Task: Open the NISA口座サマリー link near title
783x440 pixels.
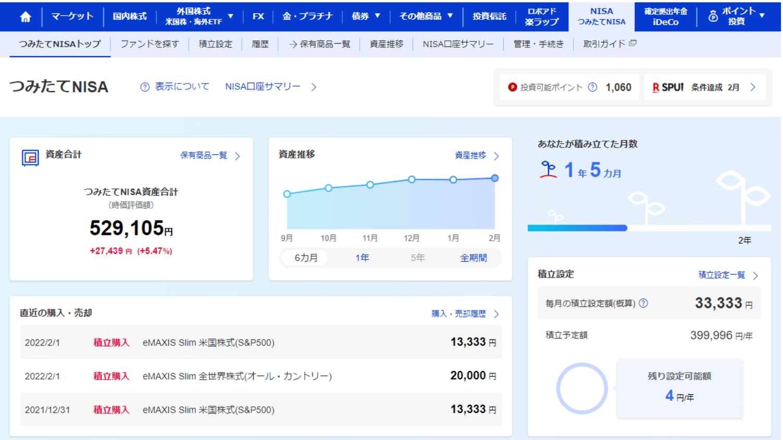Action: point(263,87)
